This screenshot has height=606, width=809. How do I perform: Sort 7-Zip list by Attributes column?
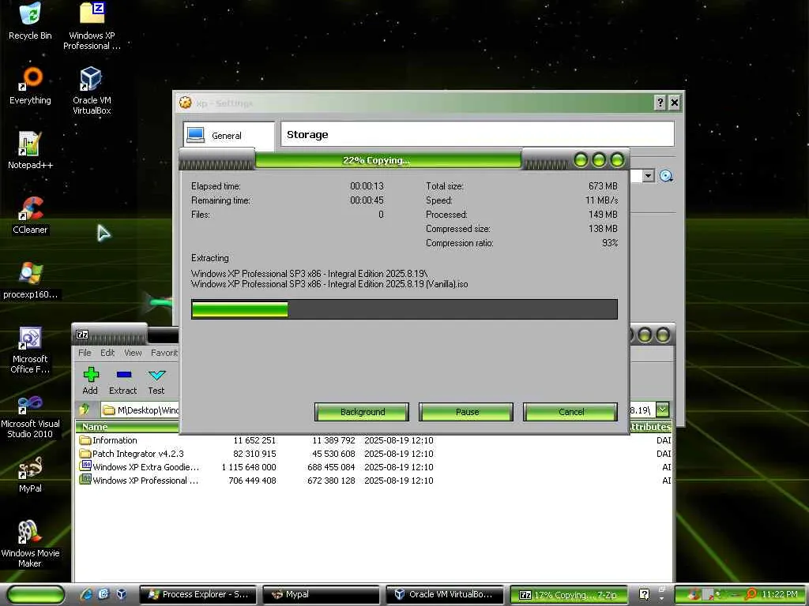(x=650, y=427)
